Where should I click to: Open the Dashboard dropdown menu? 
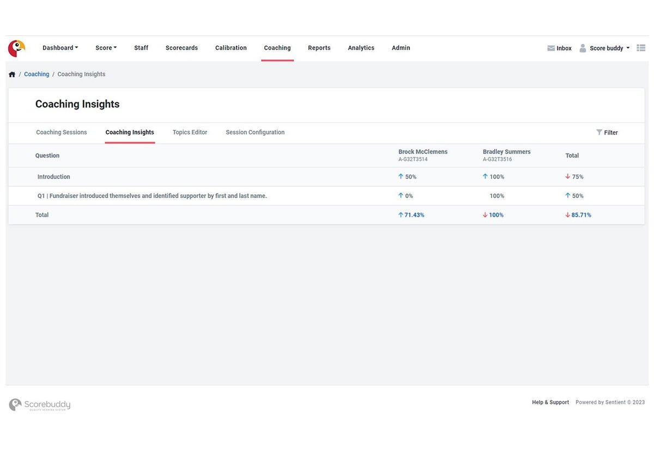[60, 47]
